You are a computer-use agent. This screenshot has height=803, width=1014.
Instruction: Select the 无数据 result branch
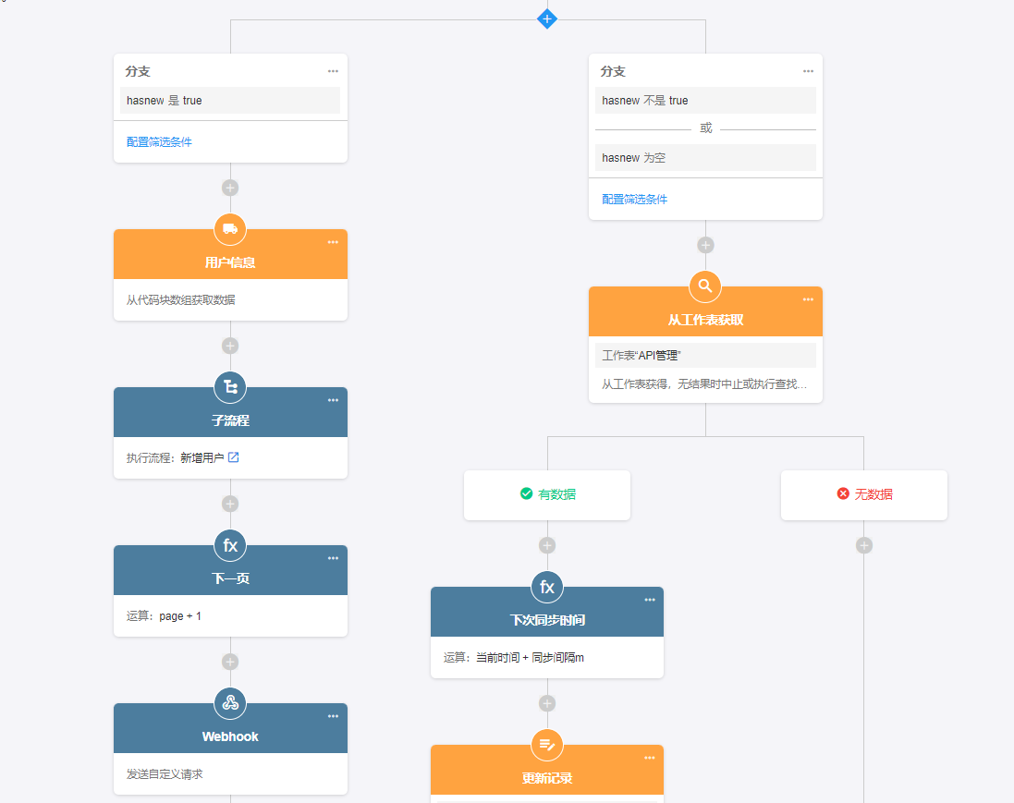point(863,495)
